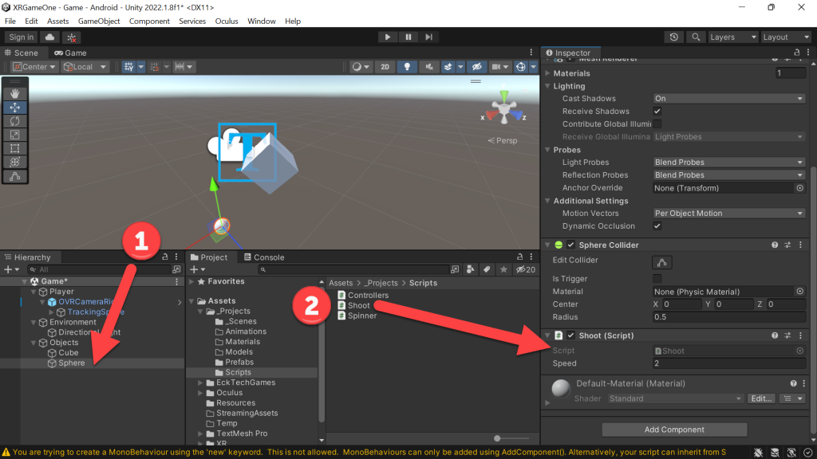The image size is (817, 459).
Task: Start Play mode
Action: click(x=387, y=37)
